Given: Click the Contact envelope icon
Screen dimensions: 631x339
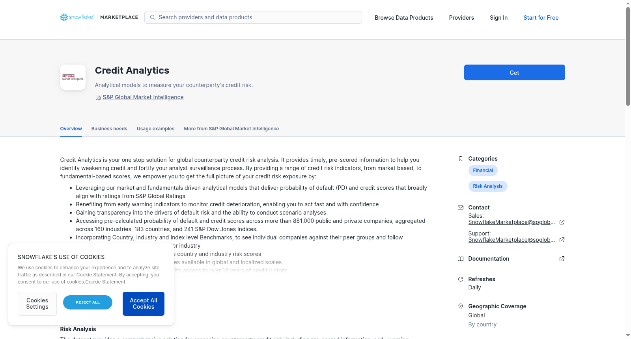Looking at the screenshot, I should pyautogui.click(x=461, y=207).
